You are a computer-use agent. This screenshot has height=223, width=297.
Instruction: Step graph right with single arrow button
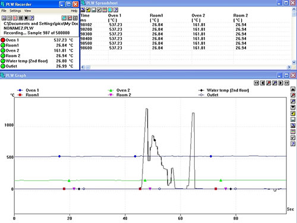coord(281,83)
